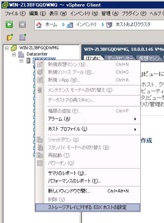Image resolution: width=164 pixels, height=223 pixels.
Task: Collapse the Datacenter tree node
Action: pos(14,54)
